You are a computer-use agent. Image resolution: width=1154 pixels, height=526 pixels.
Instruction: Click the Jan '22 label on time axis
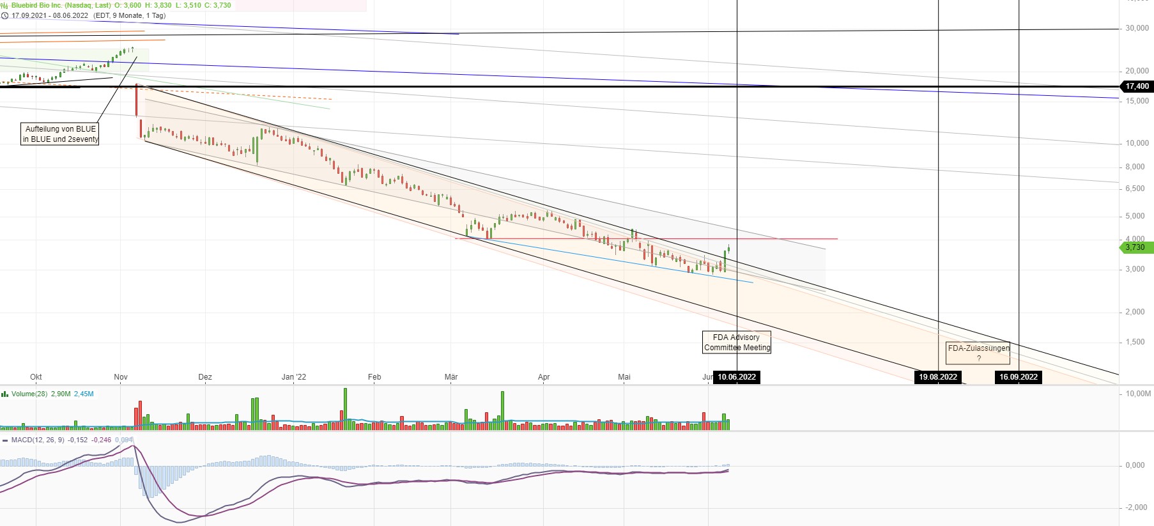tap(294, 377)
